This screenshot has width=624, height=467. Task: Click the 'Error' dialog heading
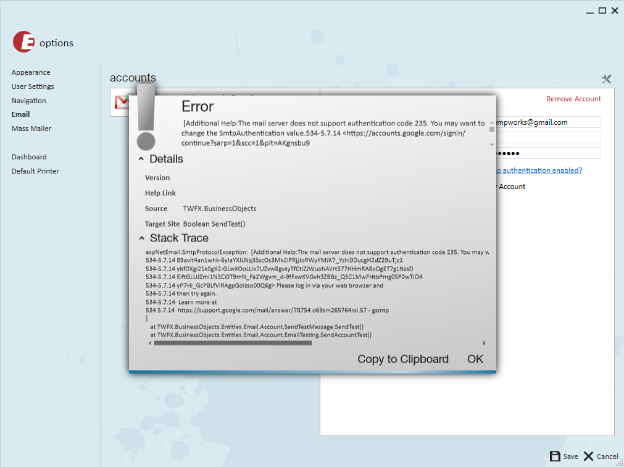click(x=198, y=107)
